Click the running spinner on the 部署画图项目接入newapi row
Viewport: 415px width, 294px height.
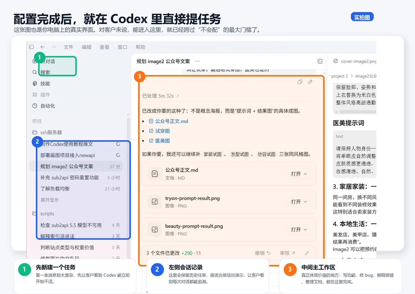point(118,155)
